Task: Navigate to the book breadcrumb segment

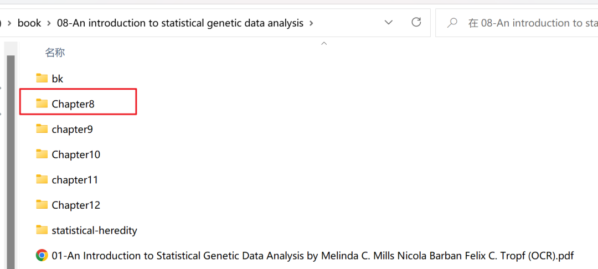Action: coord(29,23)
